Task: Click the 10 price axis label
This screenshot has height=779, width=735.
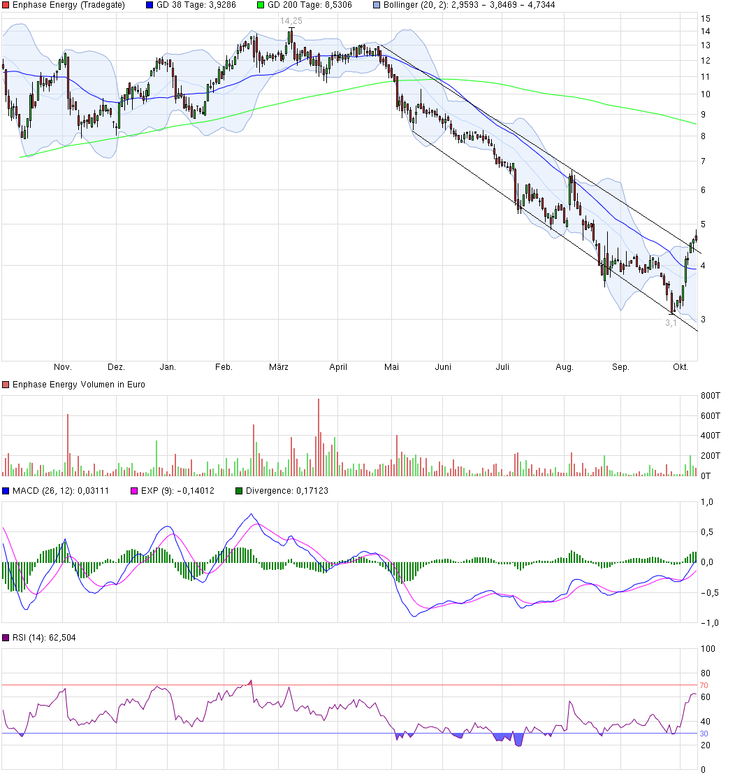Action: [x=705, y=94]
